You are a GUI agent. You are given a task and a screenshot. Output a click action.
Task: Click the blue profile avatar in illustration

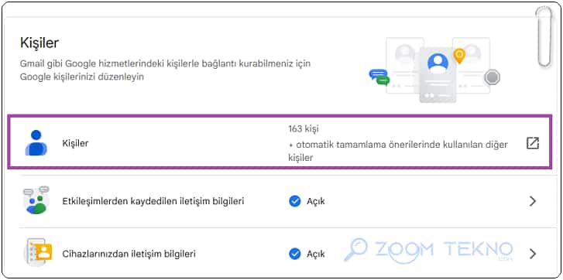[438, 63]
